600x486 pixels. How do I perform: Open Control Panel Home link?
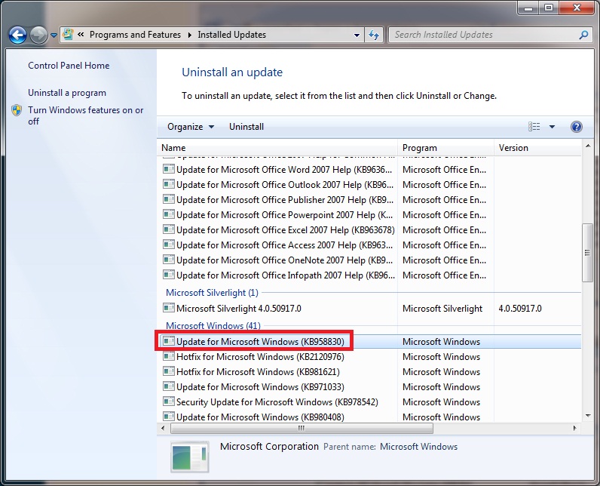pyautogui.click(x=69, y=66)
